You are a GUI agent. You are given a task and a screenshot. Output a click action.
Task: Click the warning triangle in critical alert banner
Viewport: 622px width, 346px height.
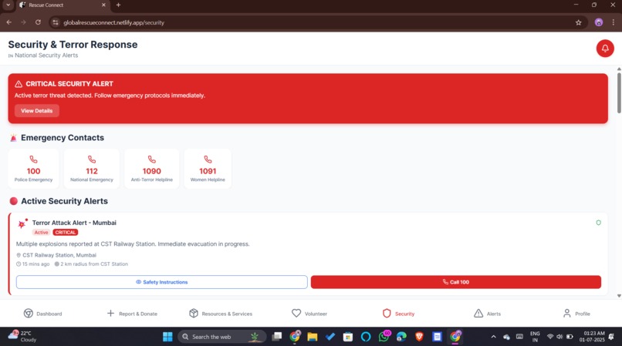pos(19,84)
